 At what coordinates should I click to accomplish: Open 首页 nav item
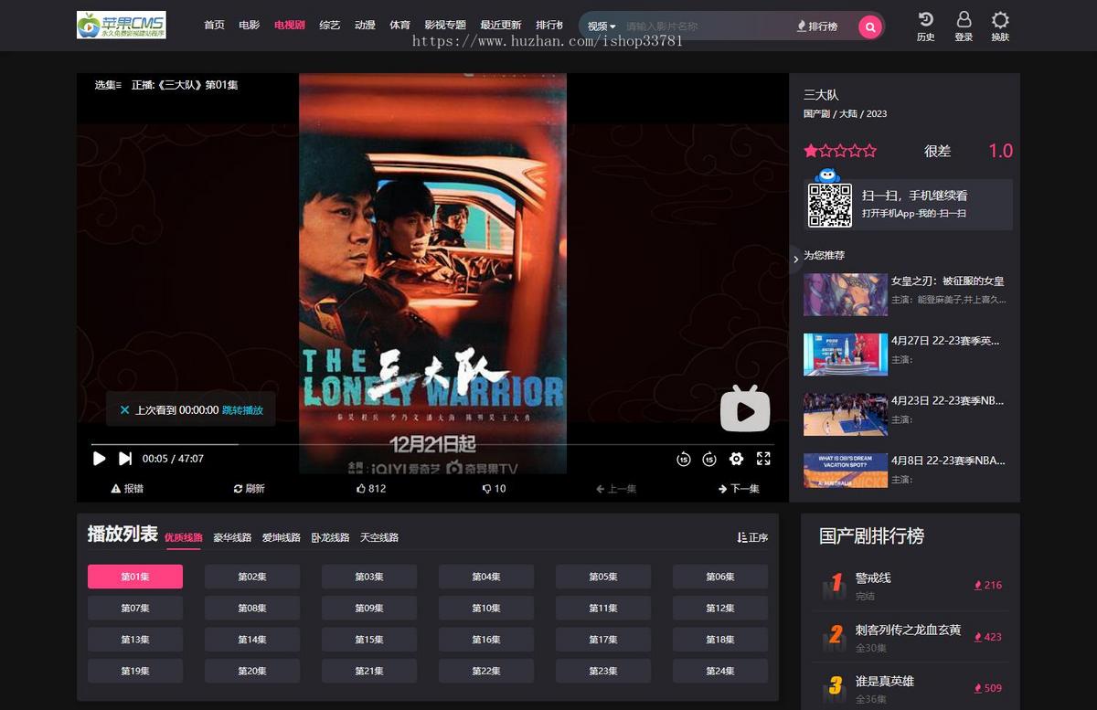(214, 25)
